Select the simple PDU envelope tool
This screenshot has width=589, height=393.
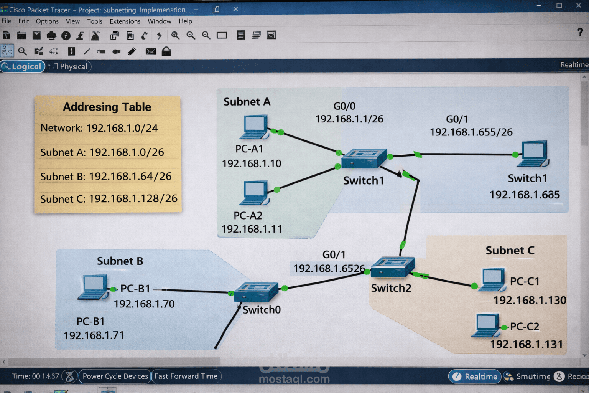coord(150,51)
